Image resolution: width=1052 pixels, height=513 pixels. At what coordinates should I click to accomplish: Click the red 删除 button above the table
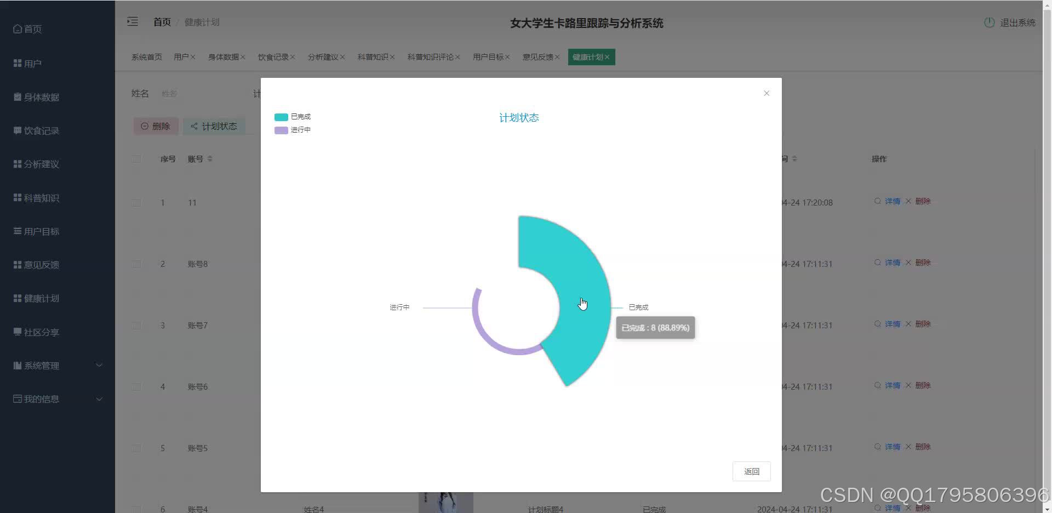tap(156, 126)
